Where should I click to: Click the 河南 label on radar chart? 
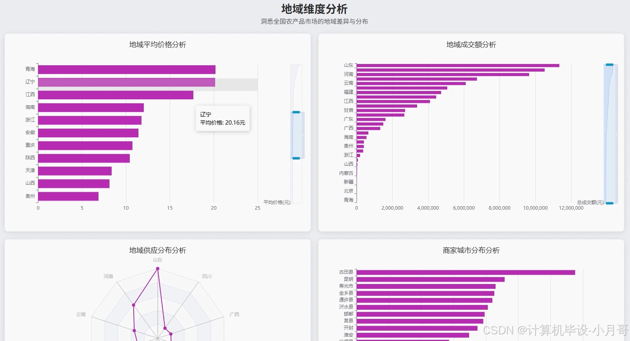coord(108,276)
